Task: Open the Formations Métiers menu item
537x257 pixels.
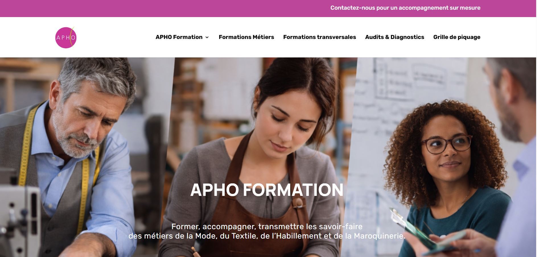Action: coord(246,37)
